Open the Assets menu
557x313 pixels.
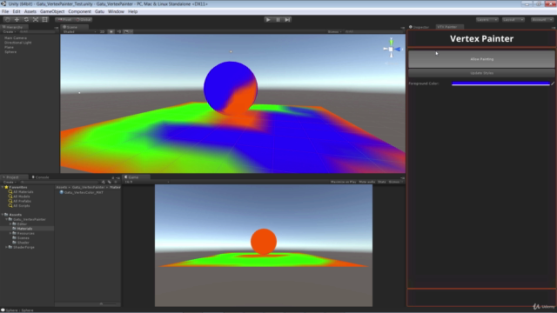(x=30, y=11)
